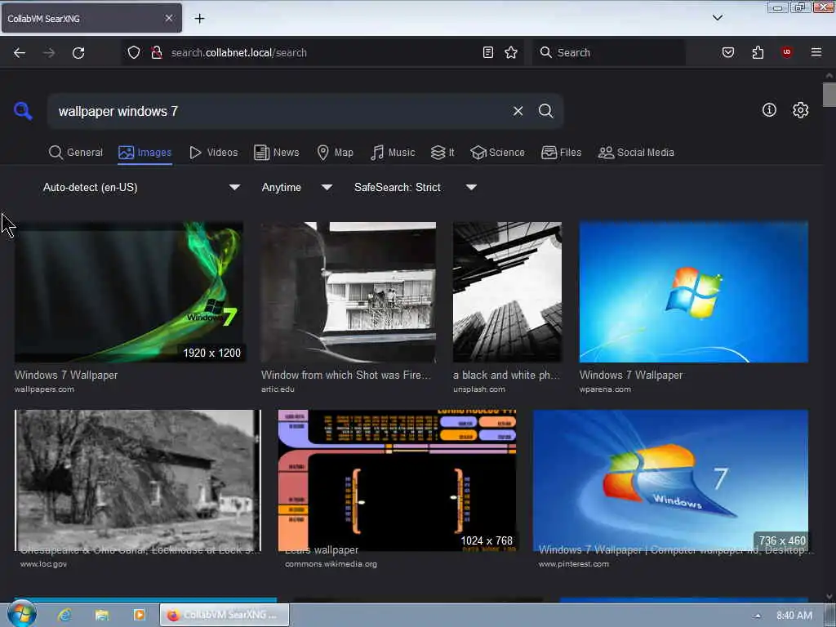Screen dimensions: 836x627
Task: Click the uBlock Origin extension icon
Action: 787,52
